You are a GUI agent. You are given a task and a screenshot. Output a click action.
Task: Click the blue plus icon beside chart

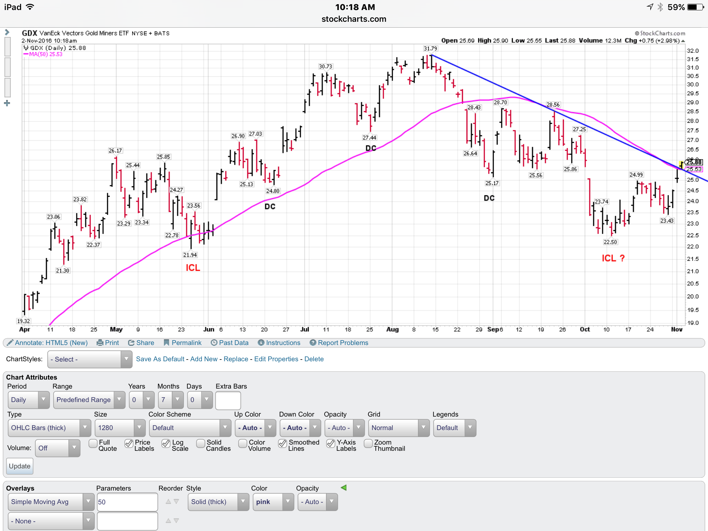[x=7, y=103]
